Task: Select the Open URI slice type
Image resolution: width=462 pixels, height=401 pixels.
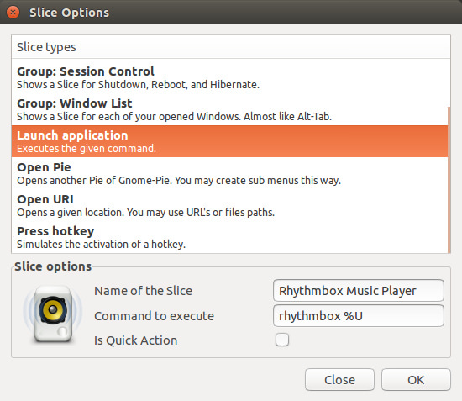Action: click(x=229, y=205)
